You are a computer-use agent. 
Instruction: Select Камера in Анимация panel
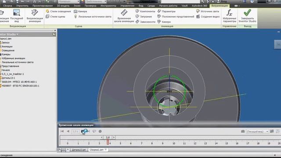(x=164, y=22)
